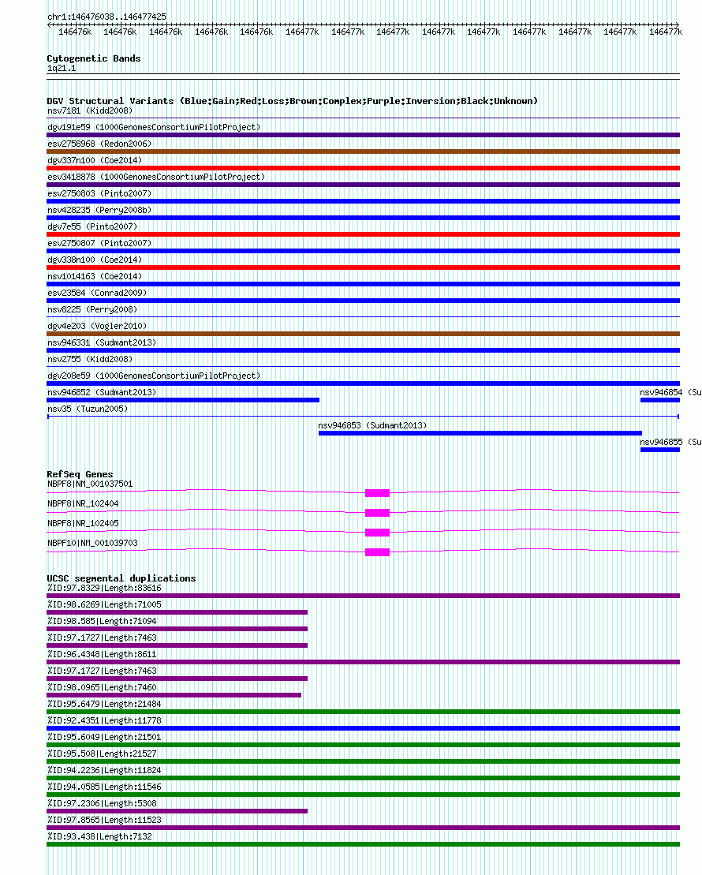The width and height of the screenshot is (702, 875).
Task: Click the brown bar under esv2758968
Action: point(364,151)
